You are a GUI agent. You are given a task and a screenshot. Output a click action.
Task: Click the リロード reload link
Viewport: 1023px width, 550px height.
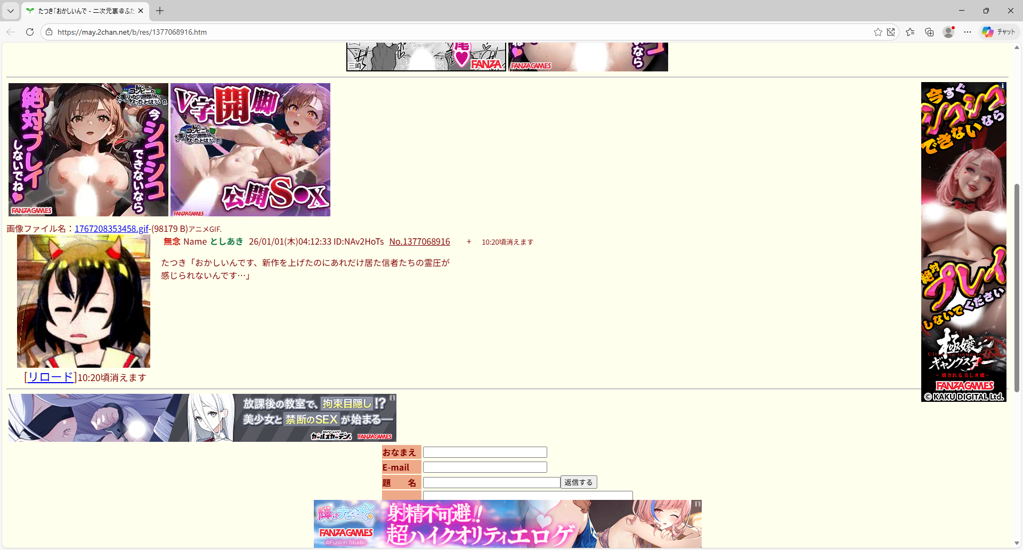point(51,377)
